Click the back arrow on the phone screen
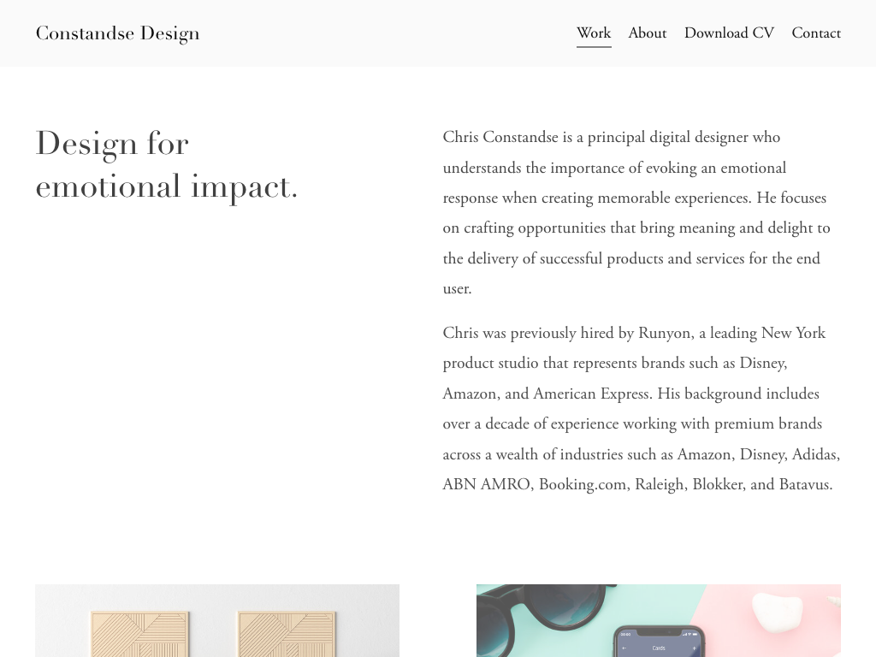876x657 pixels. (624, 648)
